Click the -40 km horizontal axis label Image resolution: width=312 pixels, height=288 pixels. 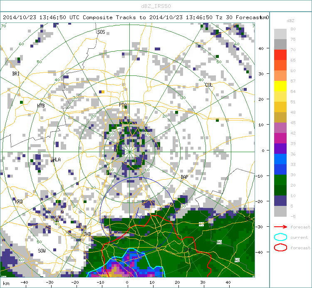24,283
